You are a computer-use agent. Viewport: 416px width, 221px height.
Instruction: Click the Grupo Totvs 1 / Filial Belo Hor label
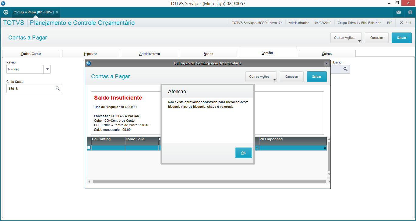click(x=359, y=23)
